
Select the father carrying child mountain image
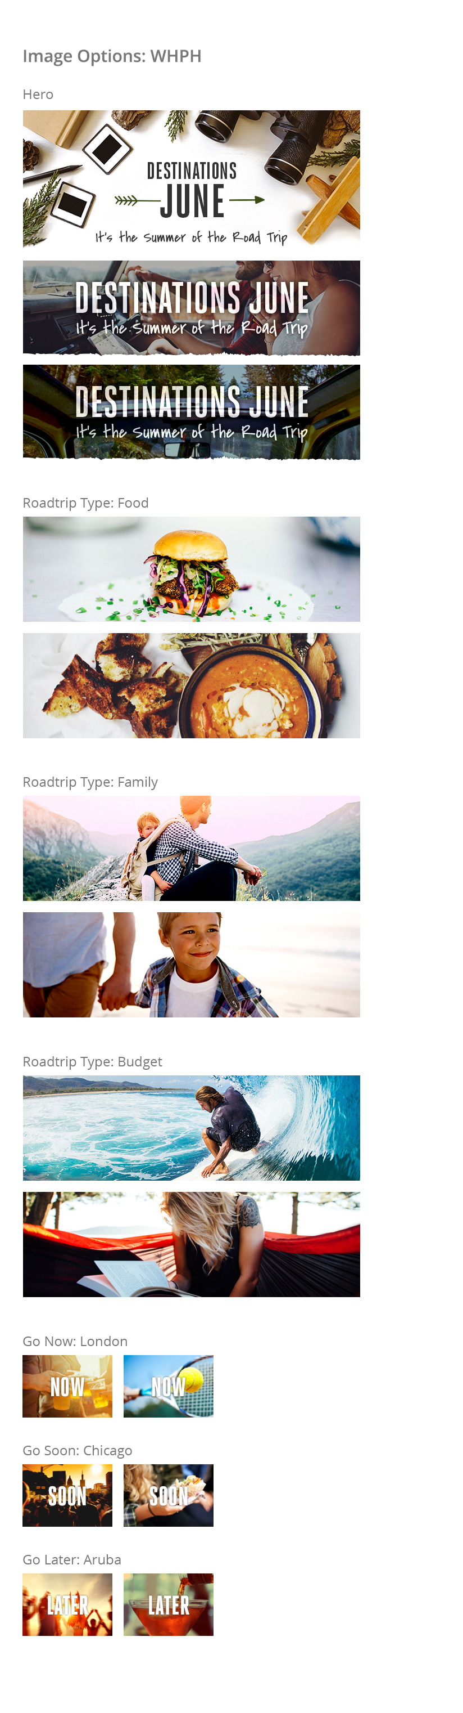pyautogui.click(x=191, y=849)
